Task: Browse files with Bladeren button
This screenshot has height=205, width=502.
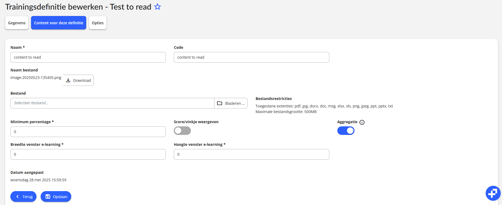Action: (231, 103)
